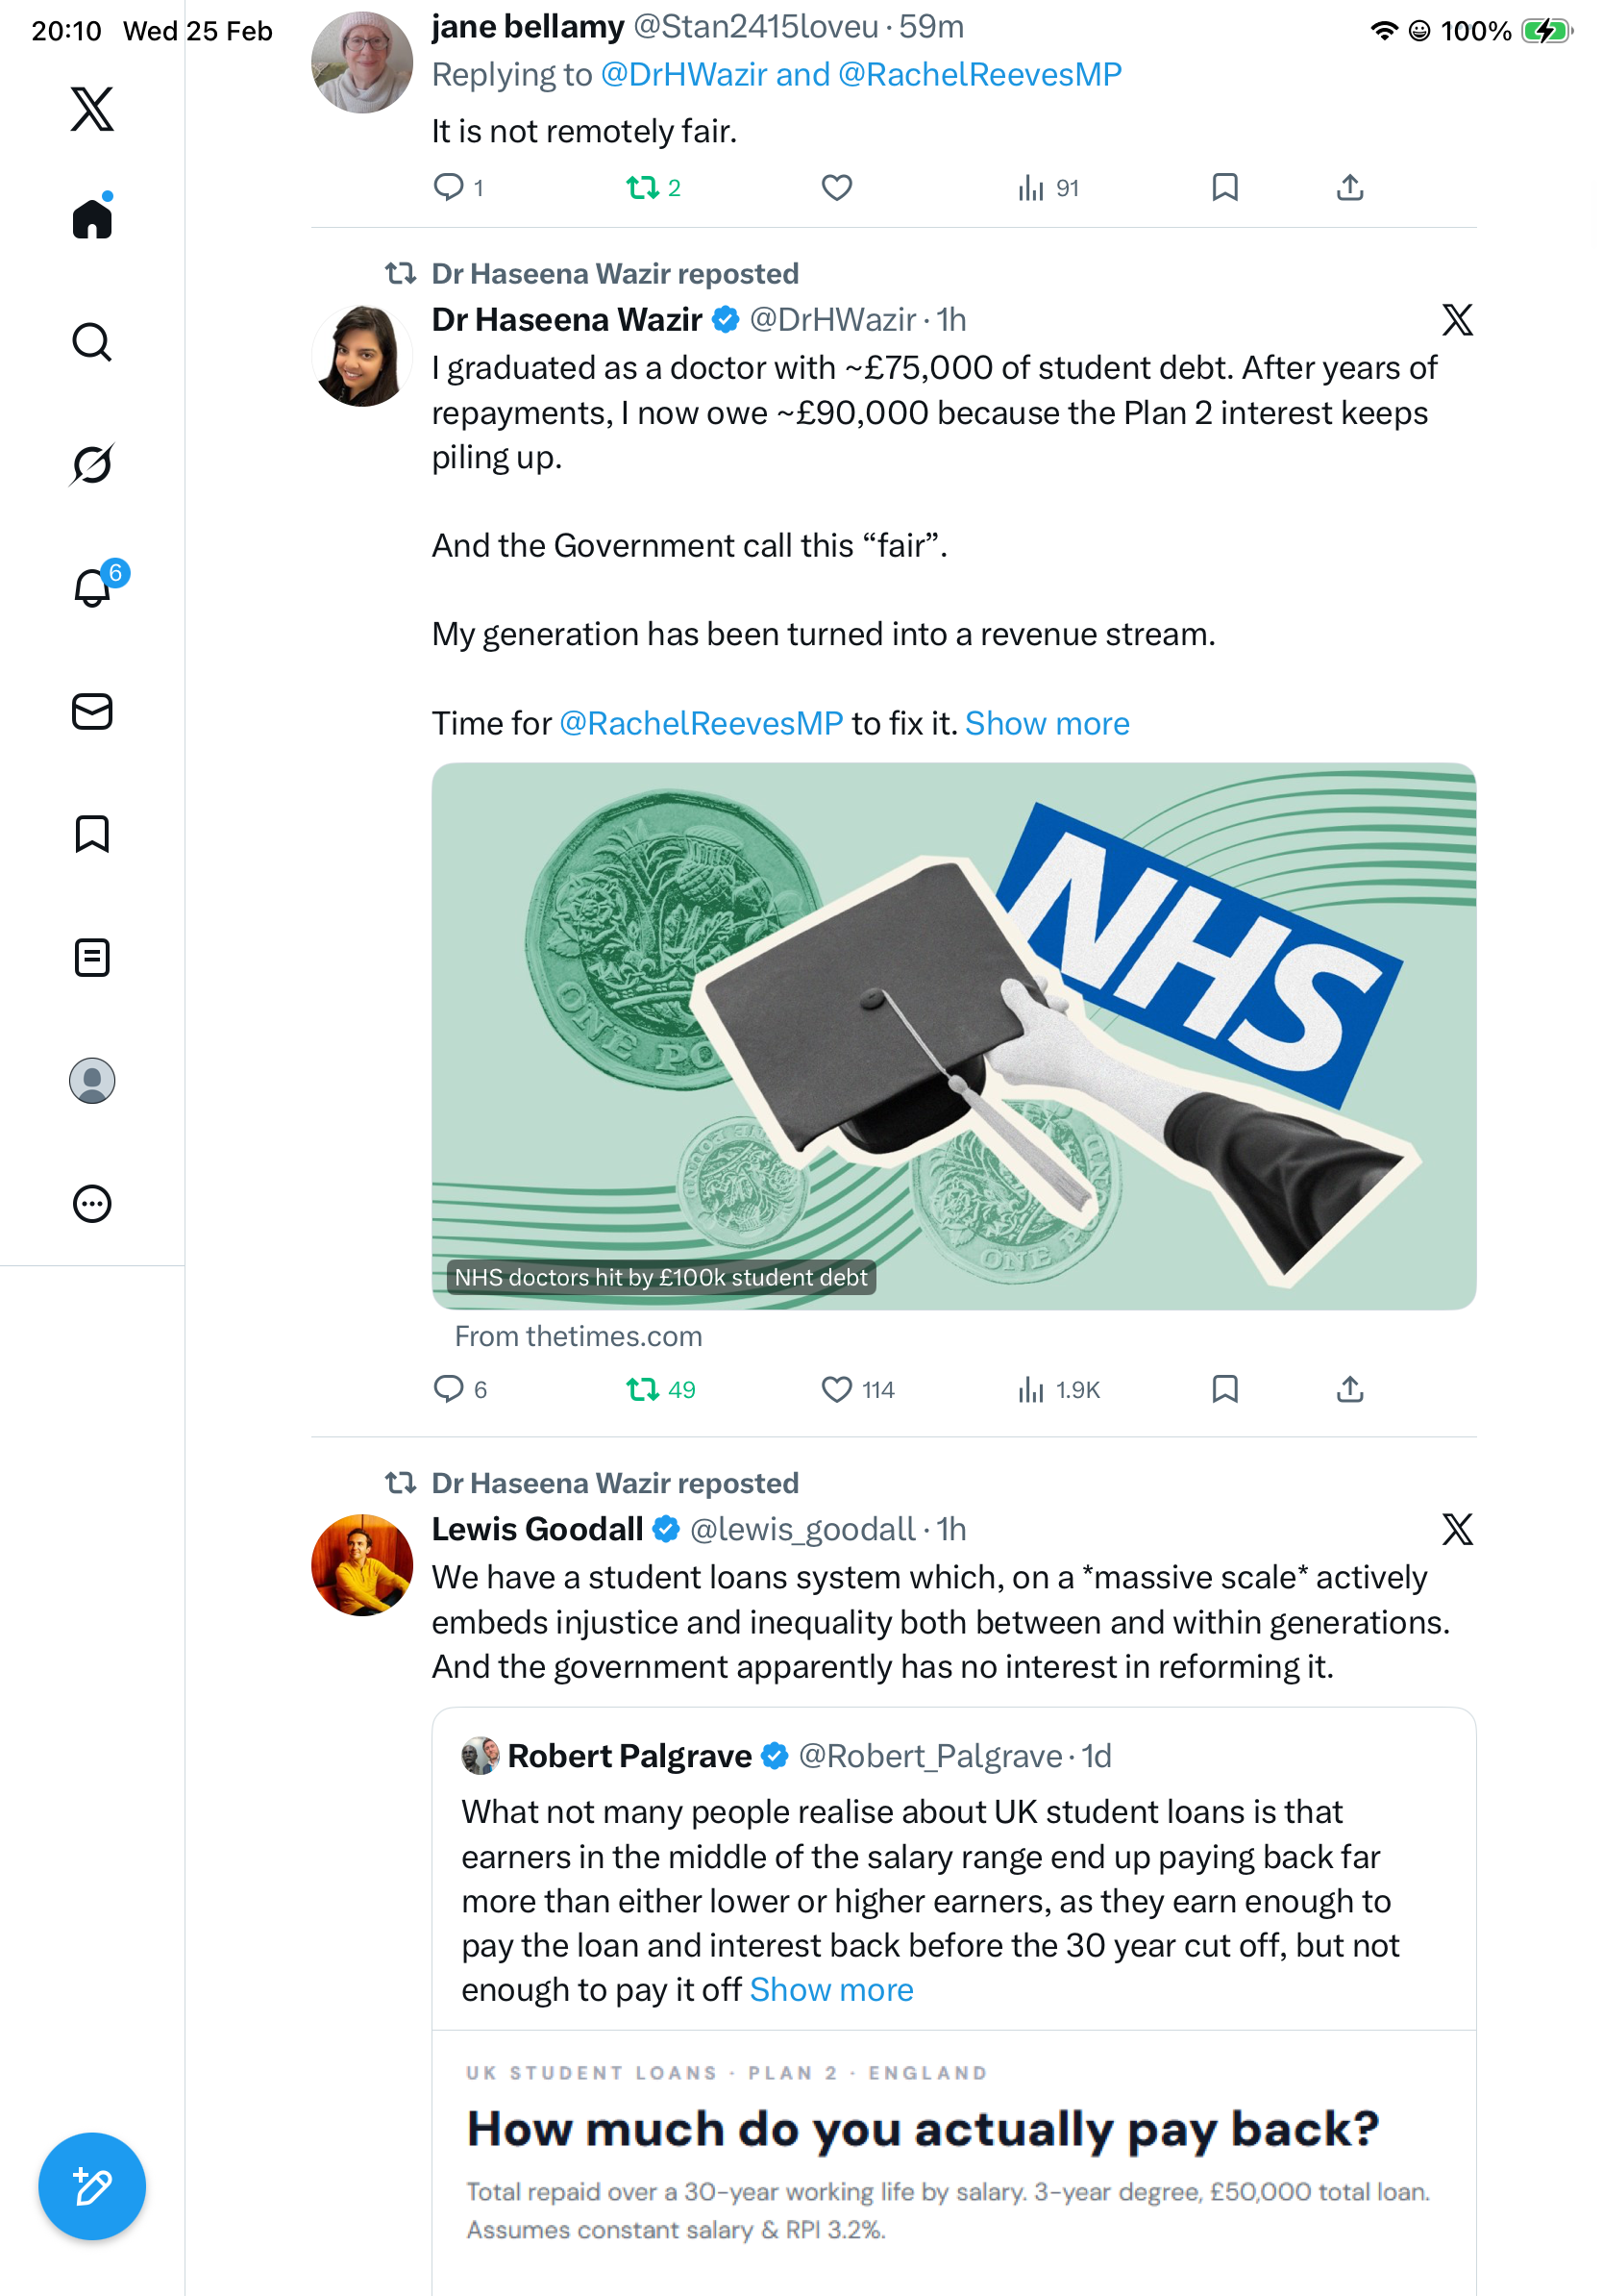This screenshot has height=2296, width=1603.
Task: Open the Bookmarks icon in sidebar
Action: (x=92, y=834)
